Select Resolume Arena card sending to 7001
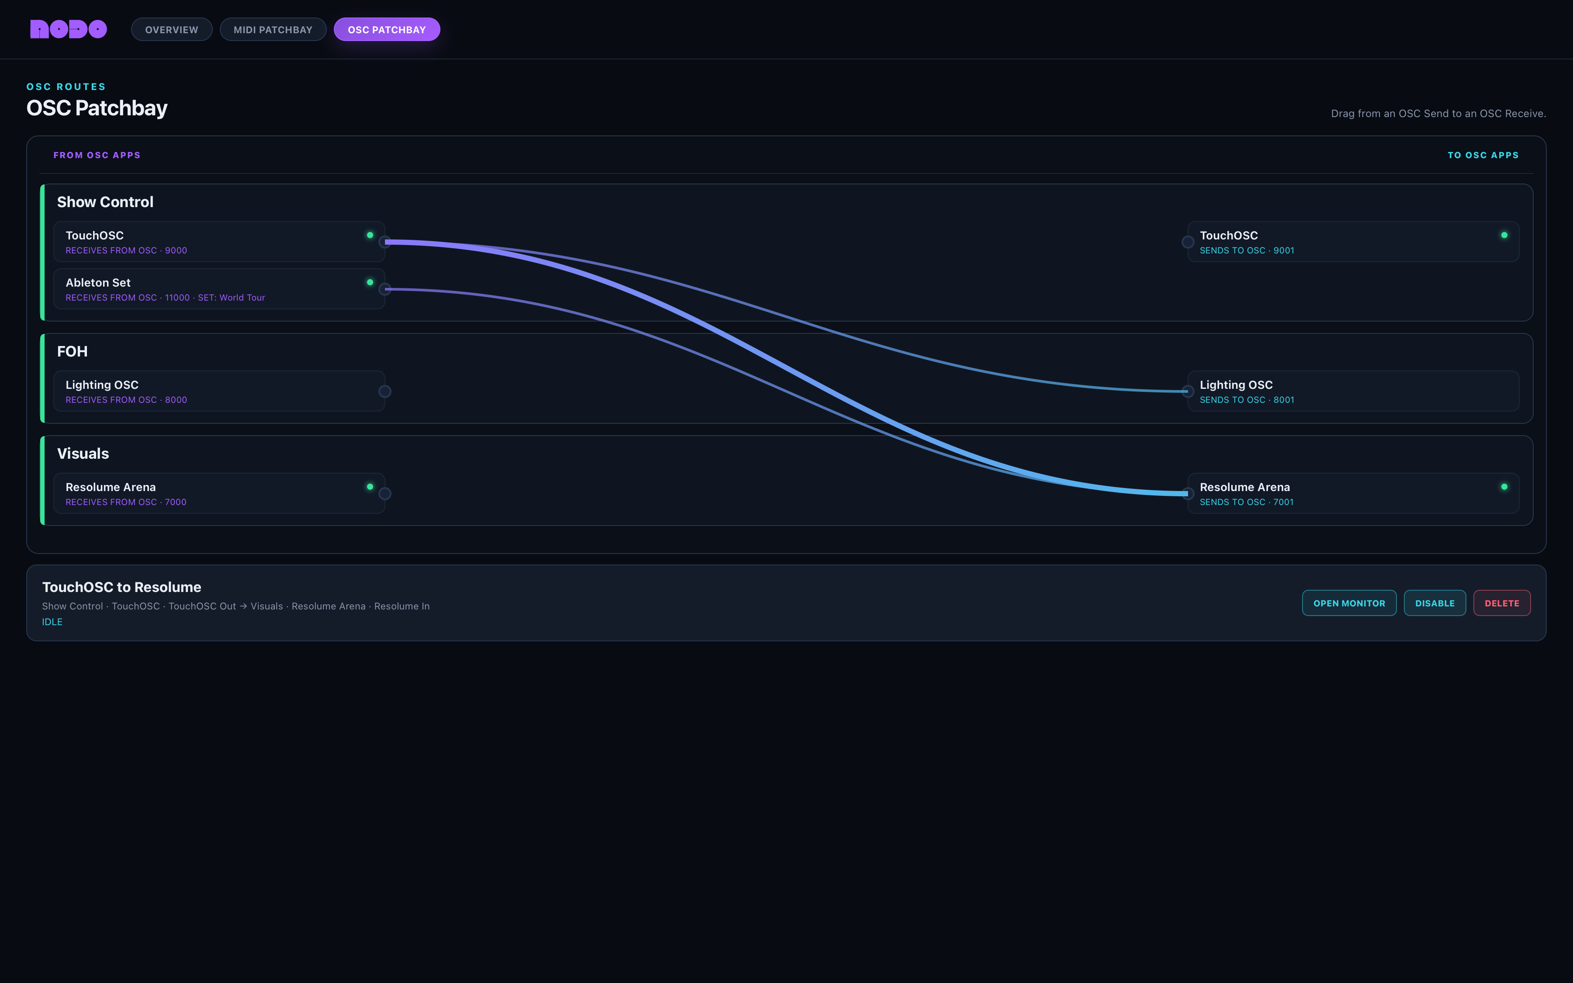The image size is (1573, 983). pos(1353,493)
